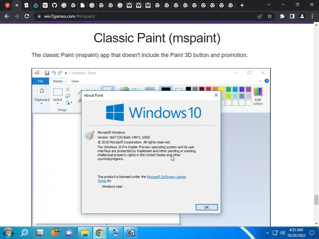Open the browser side panel icon
The height and width of the screenshot is (239, 319).
click(292, 16)
